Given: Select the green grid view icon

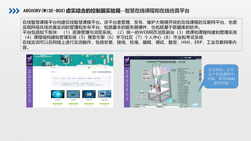Looking at the screenshot, I should coord(93,72).
